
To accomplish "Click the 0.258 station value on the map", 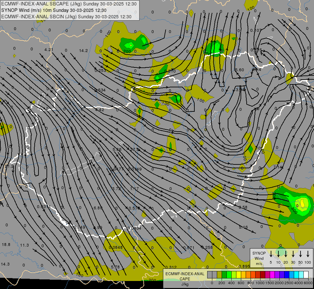I will tap(207, 247).
